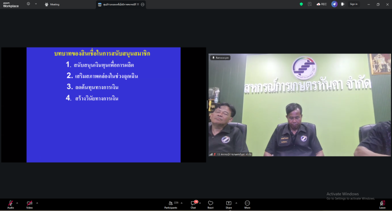
Task: Click the Remove pin button on video
Action: coord(220,58)
